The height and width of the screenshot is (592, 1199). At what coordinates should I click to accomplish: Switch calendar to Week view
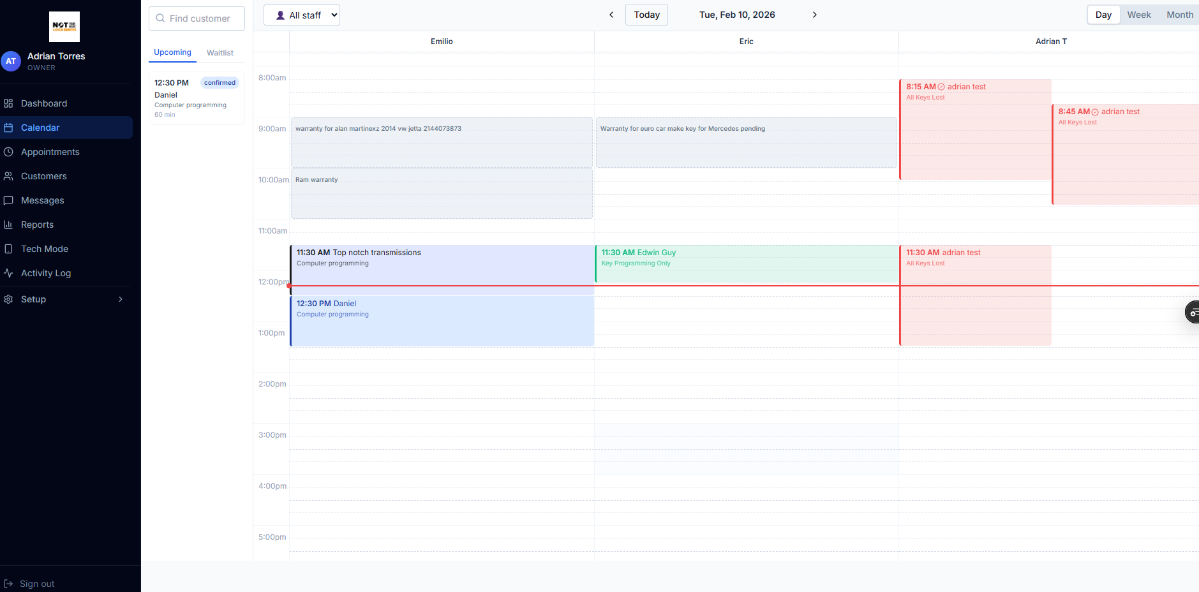pos(1138,14)
